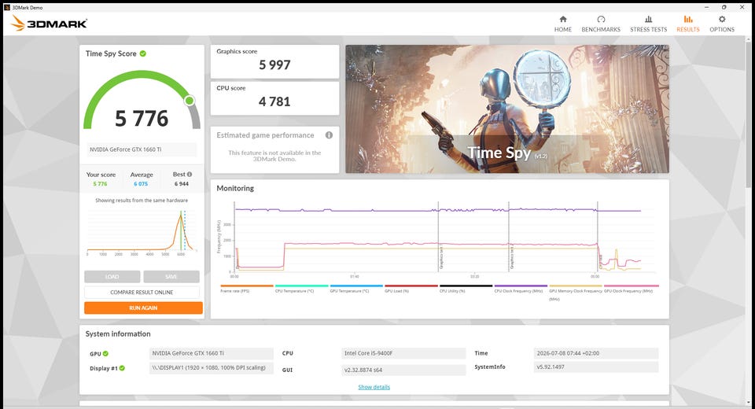The height and width of the screenshot is (409, 755).
Task: Click the info icon beside Estimated game performance
Action: 329,135
